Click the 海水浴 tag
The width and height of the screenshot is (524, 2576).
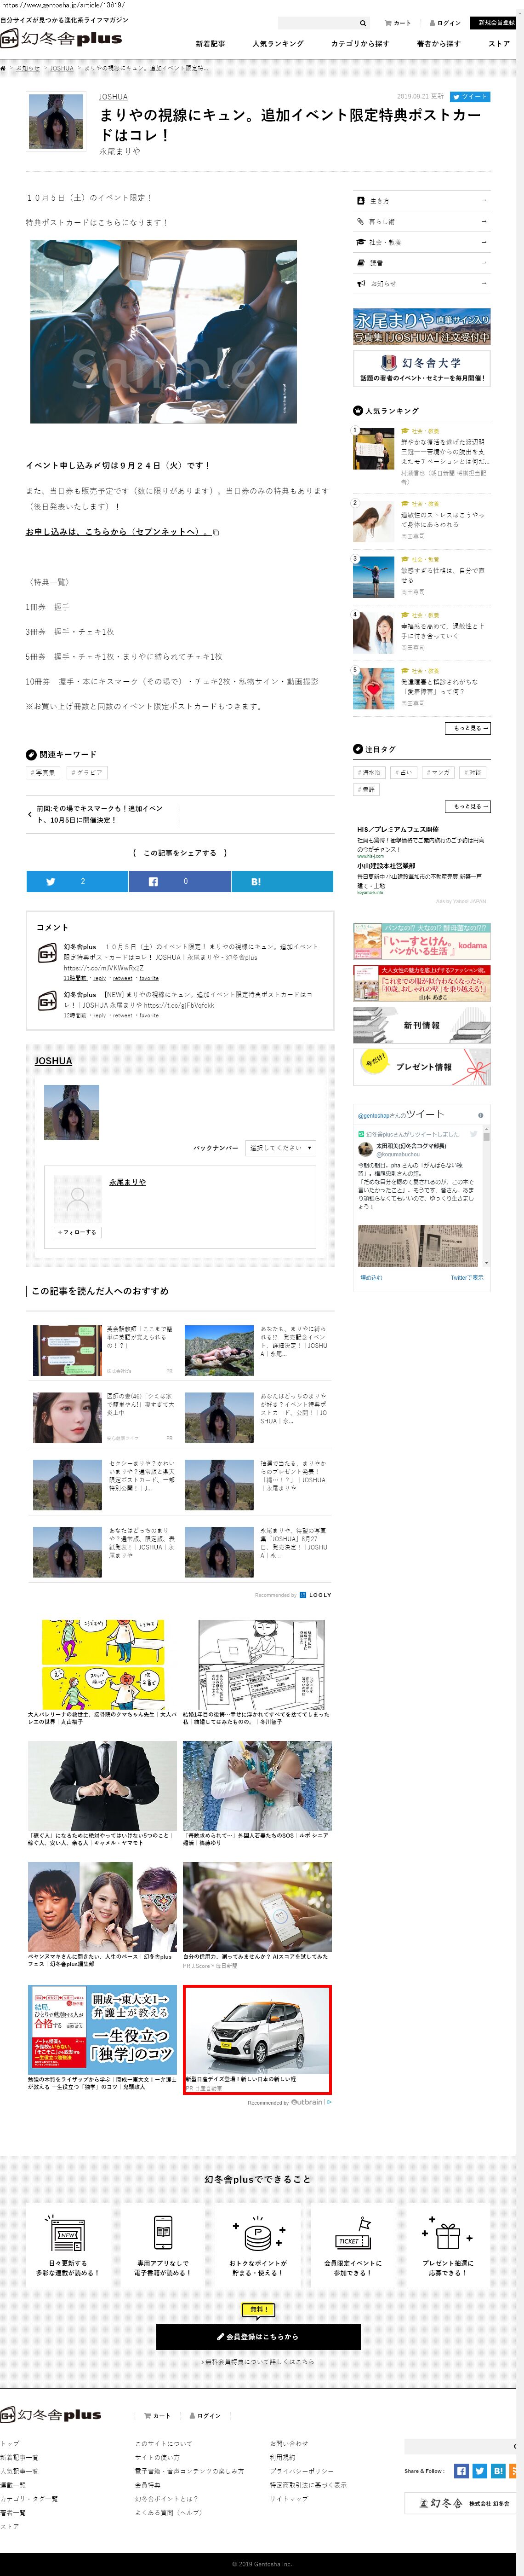[369, 772]
